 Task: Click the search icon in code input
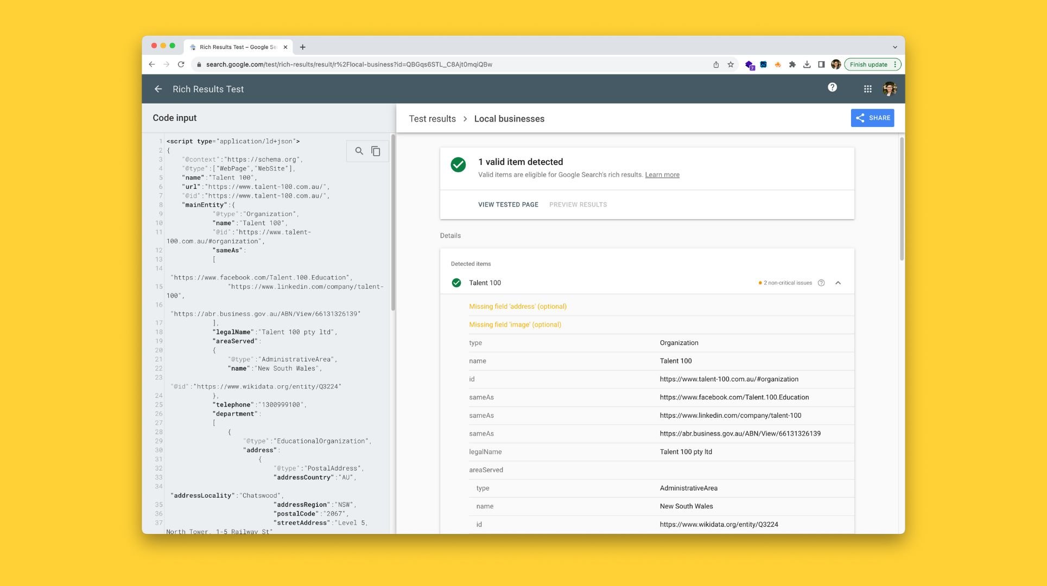(359, 151)
